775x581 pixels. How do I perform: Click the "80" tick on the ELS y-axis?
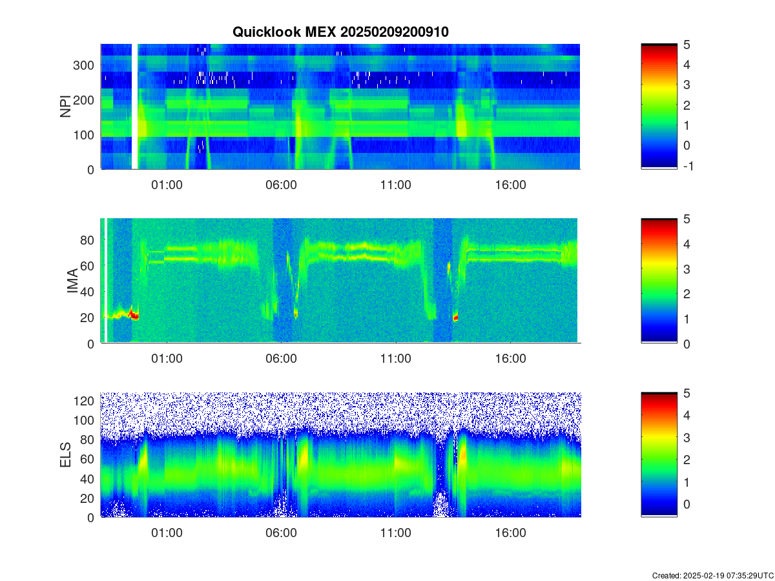point(88,440)
